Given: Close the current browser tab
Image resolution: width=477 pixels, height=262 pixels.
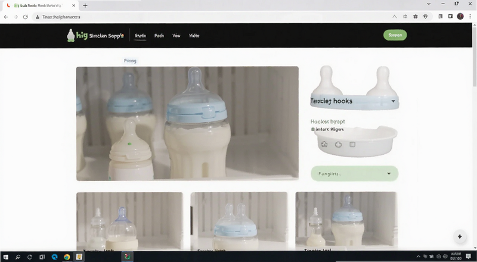Looking at the screenshot, I should pos(73,5).
